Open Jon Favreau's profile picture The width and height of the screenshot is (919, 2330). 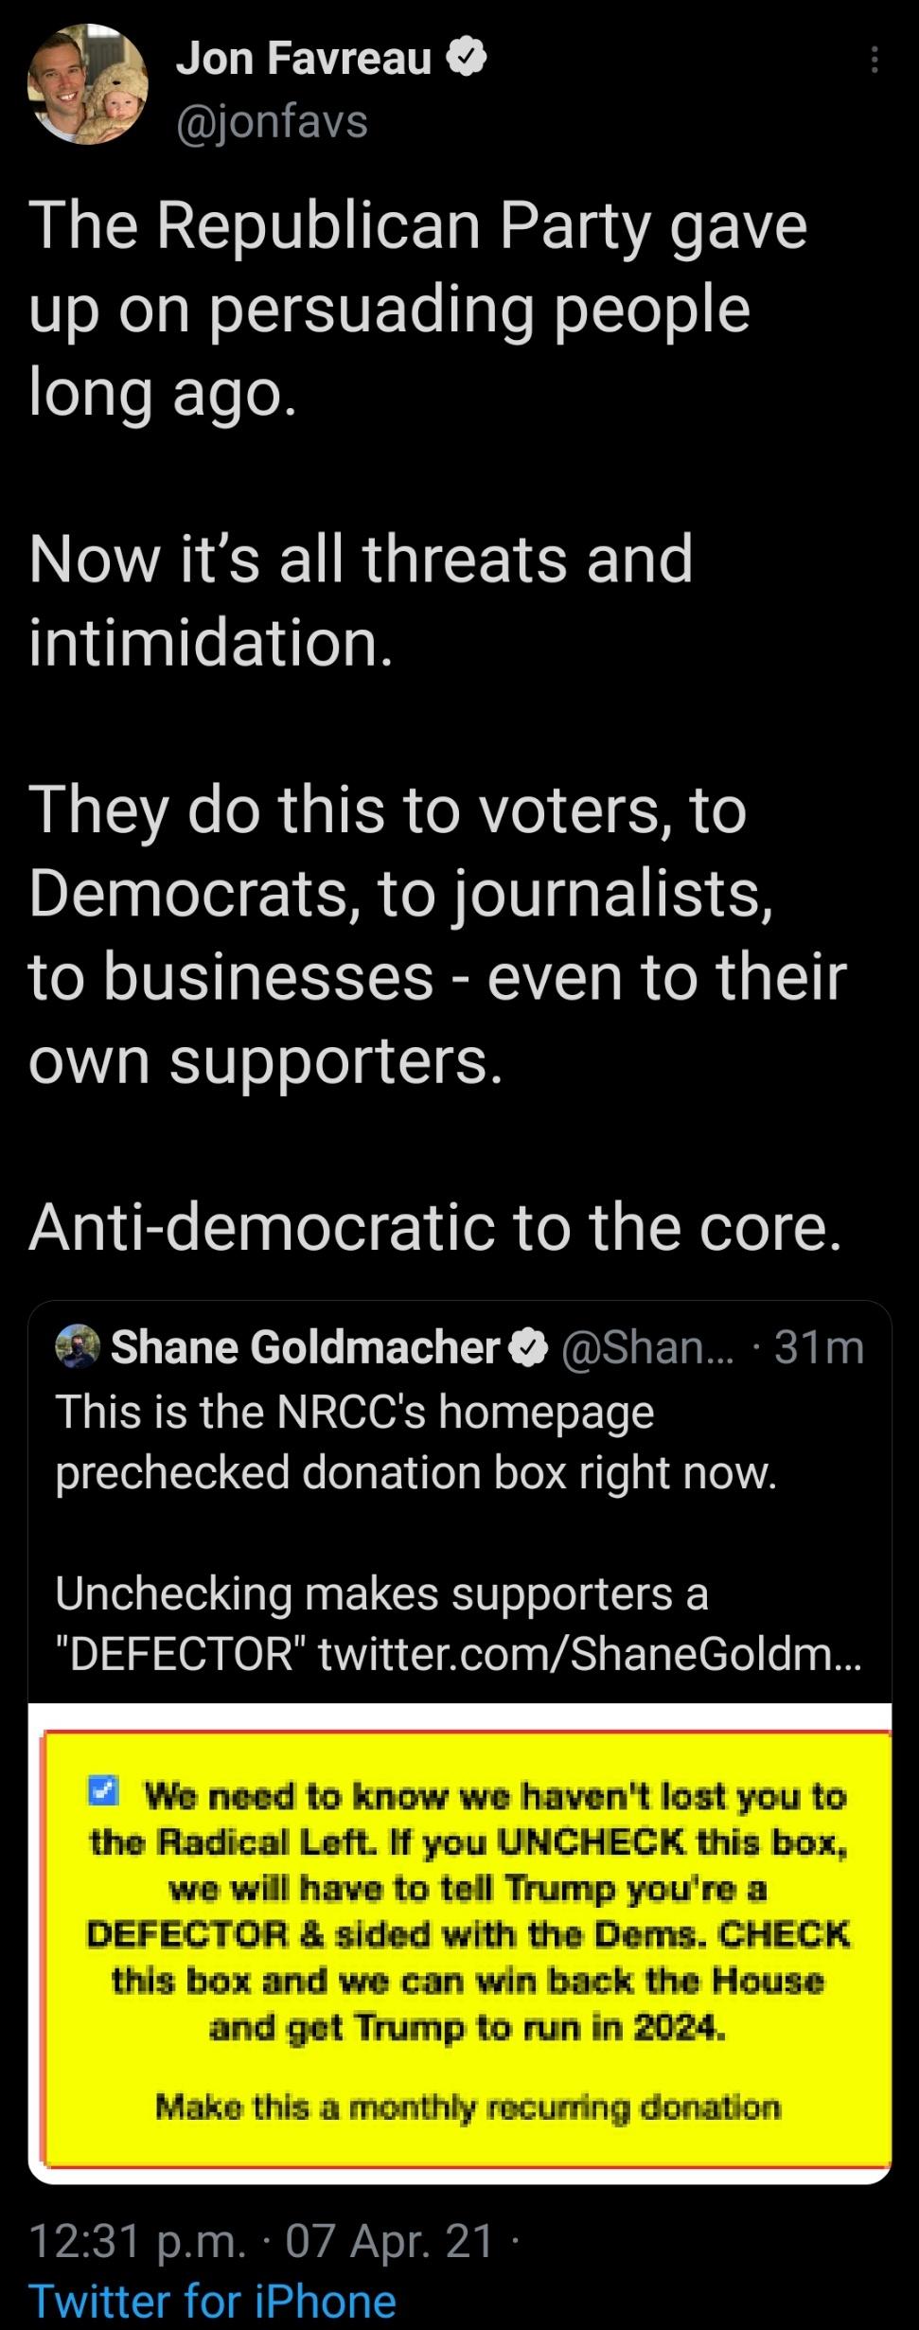coord(87,84)
